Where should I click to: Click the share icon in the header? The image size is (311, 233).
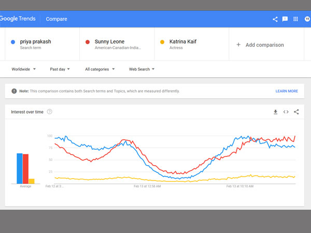pos(275,19)
